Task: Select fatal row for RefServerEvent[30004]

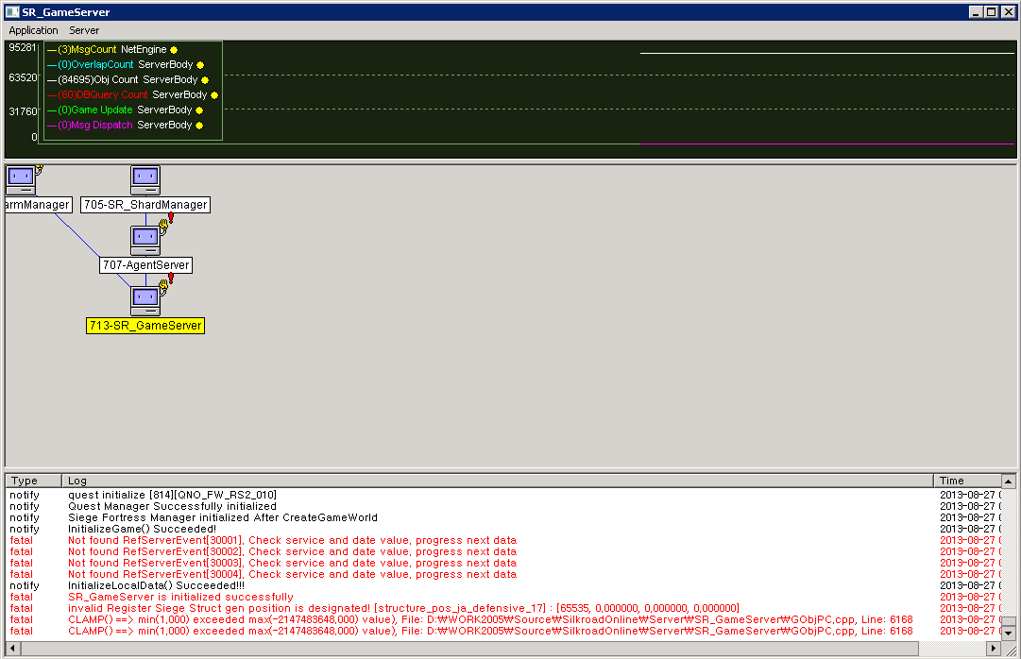Action: (502, 574)
